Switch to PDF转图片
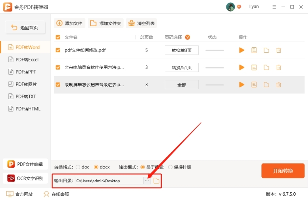Image resolution: width=308 pixels, height=200 pixels. pos(25,84)
